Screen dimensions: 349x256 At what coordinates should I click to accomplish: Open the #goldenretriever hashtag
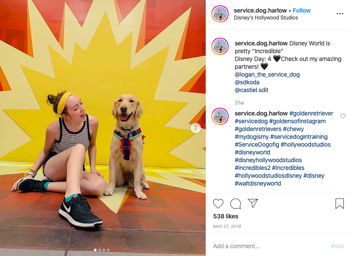click(311, 113)
